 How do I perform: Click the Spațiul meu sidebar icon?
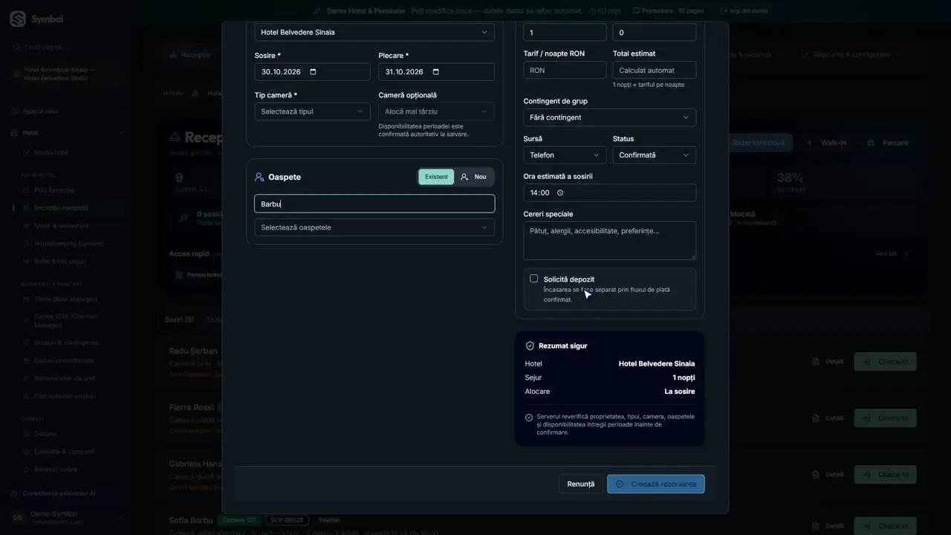[14, 111]
